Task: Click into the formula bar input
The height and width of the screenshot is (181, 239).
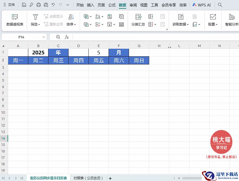Action: 156,37
